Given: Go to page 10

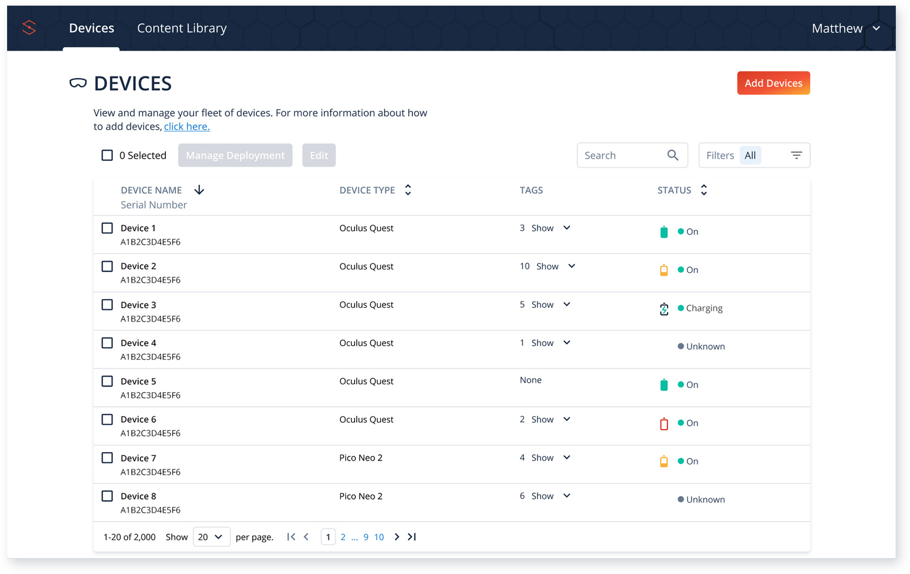Looking at the screenshot, I should 379,537.
